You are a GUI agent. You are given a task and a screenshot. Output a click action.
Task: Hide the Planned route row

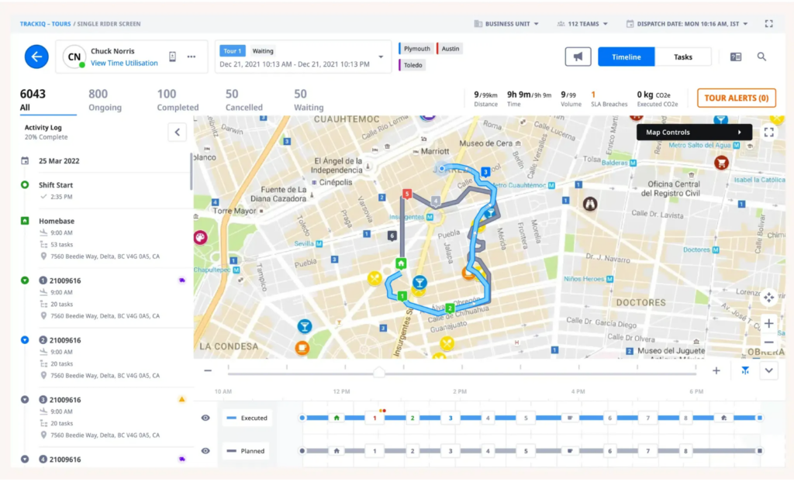click(x=205, y=449)
